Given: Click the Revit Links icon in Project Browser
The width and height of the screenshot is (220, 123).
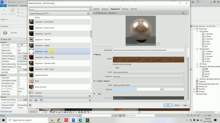Looking at the screenshot, I should (x=197, y=94).
